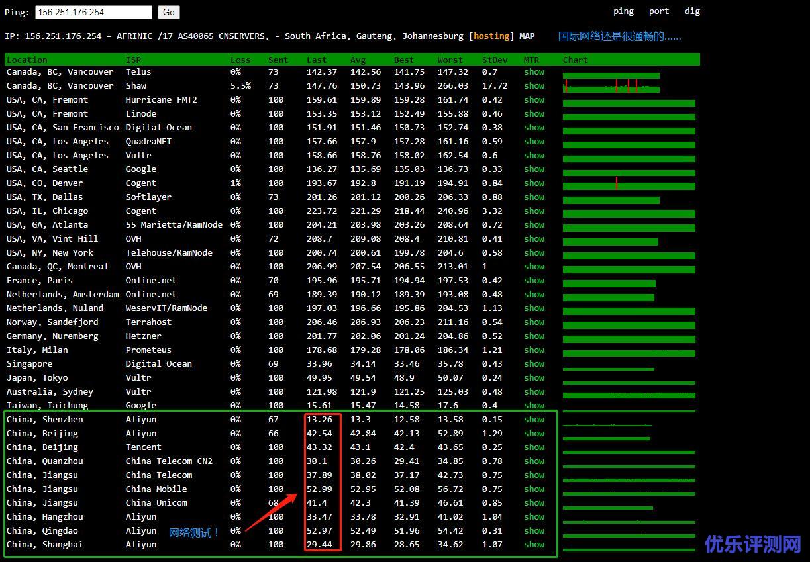
Task: Show MTR for Shanghai Aliyun row
Action: pyautogui.click(x=534, y=545)
